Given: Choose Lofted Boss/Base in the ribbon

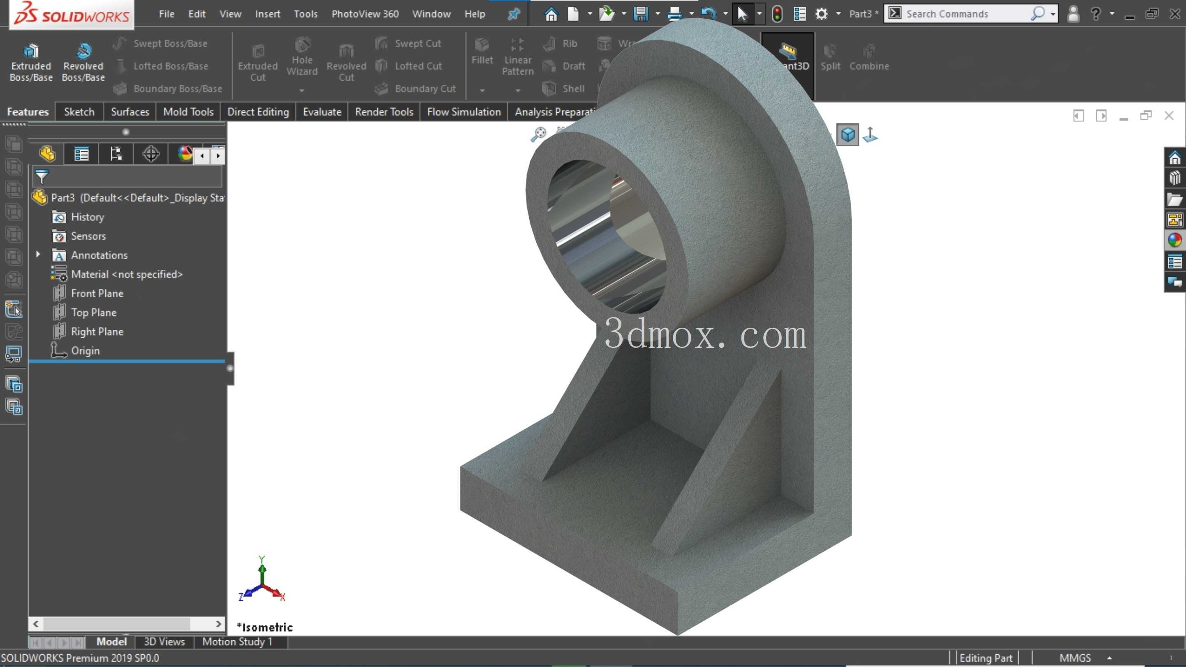Looking at the screenshot, I should (x=161, y=66).
